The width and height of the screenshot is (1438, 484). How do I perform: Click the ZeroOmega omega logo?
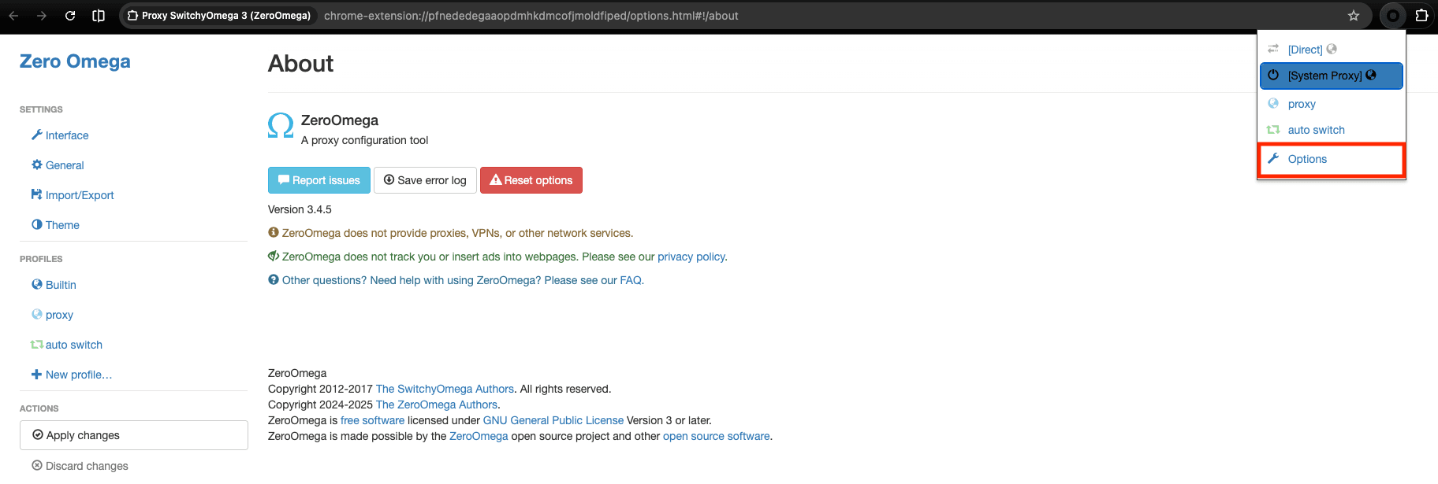click(x=281, y=126)
